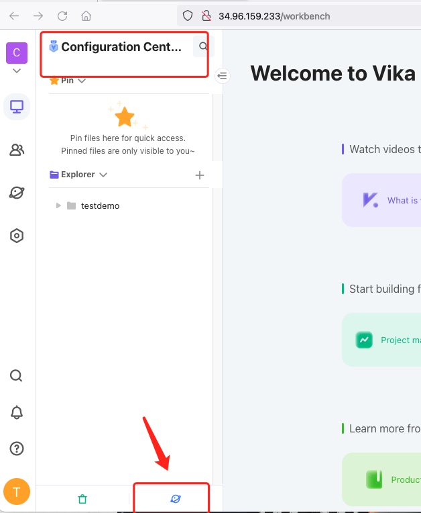Add a new item with Explorer plus button
The height and width of the screenshot is (513, 421).
point(200,175)
